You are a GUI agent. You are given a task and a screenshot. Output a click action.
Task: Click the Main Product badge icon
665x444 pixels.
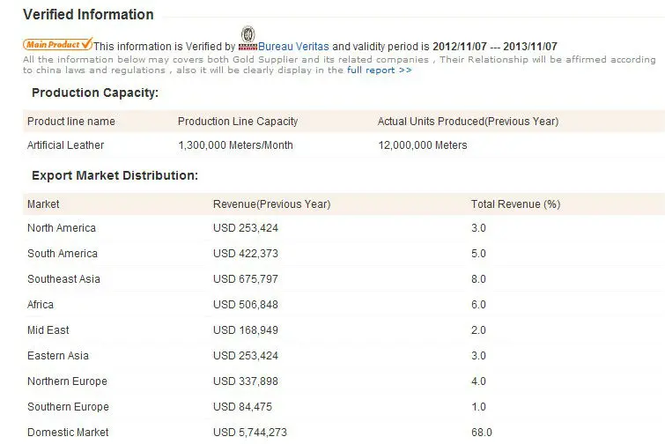[57, 44]
